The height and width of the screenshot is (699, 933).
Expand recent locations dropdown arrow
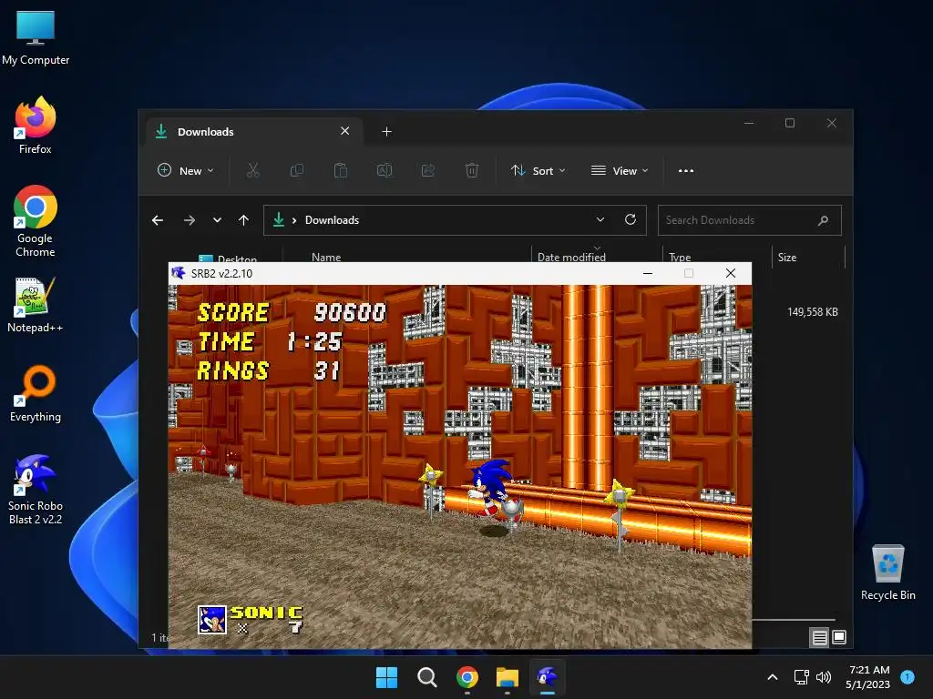click(x=217, y=220)
